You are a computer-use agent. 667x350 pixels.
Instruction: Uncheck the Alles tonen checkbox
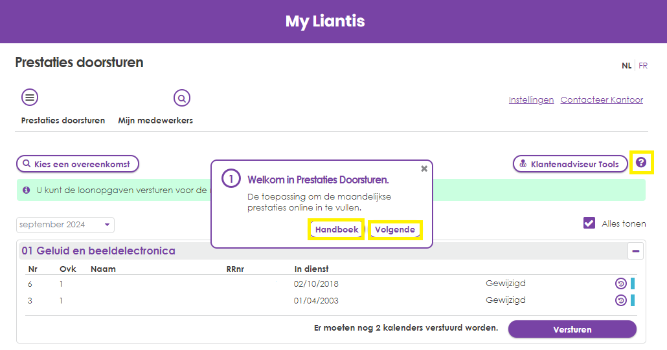point(589,223)
